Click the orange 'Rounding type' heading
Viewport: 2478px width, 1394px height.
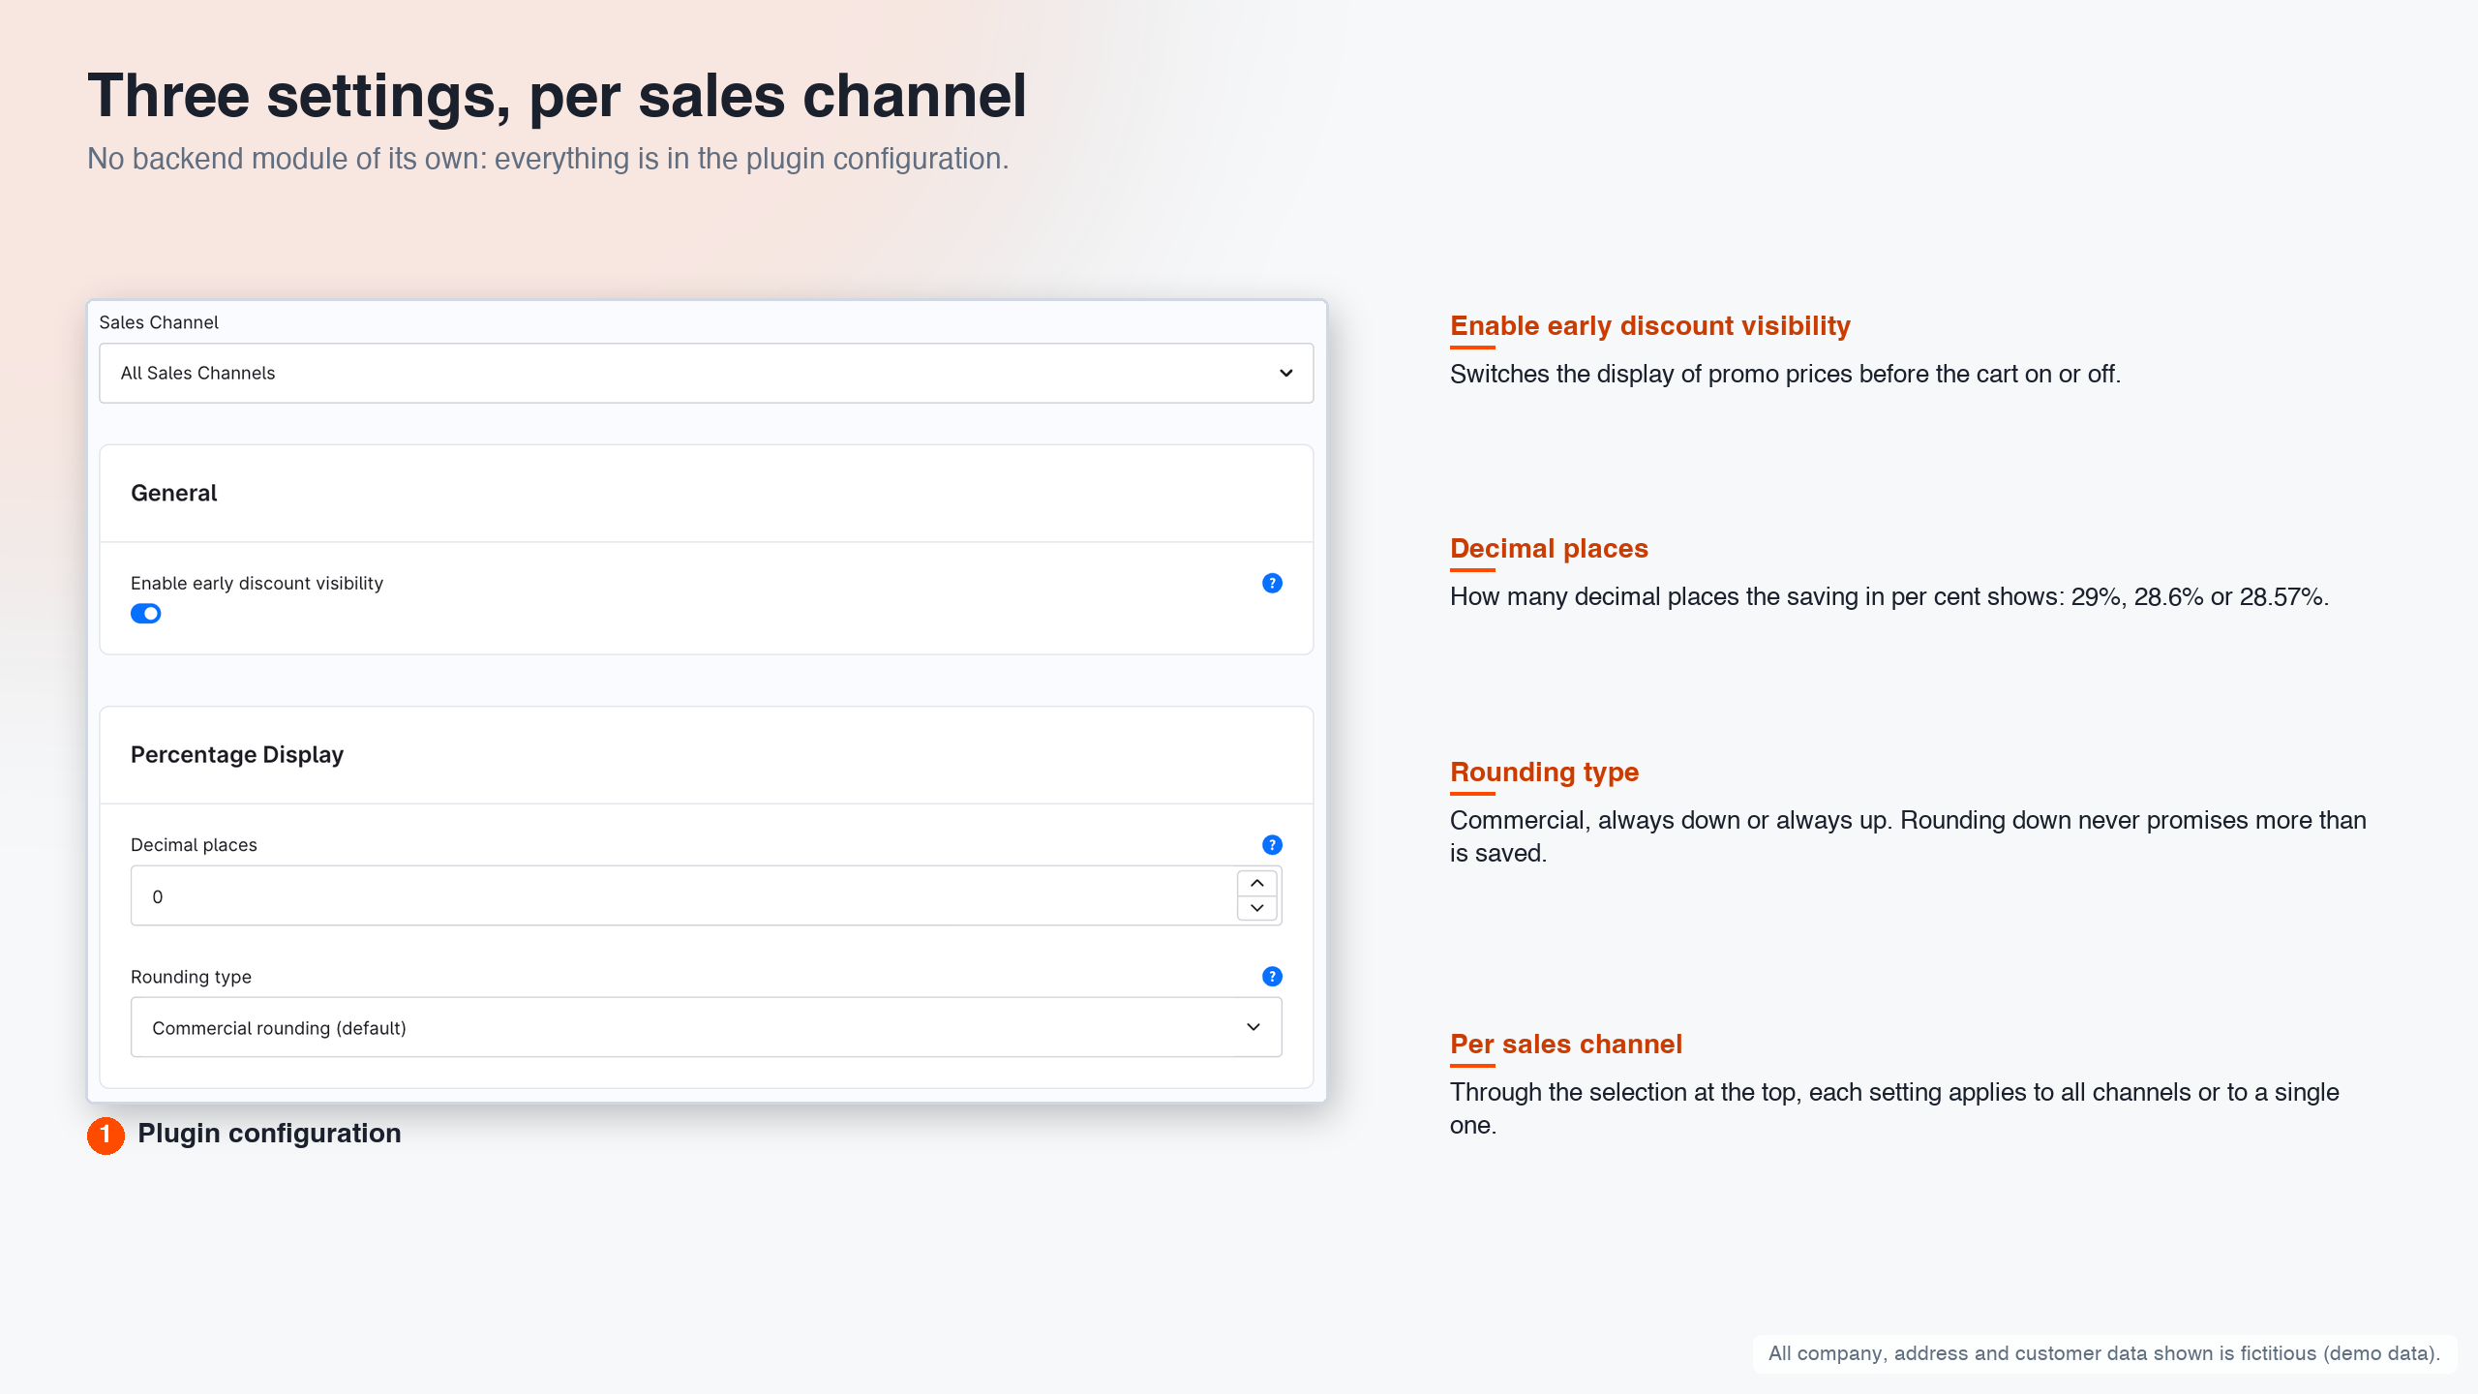pos(1544,773)
